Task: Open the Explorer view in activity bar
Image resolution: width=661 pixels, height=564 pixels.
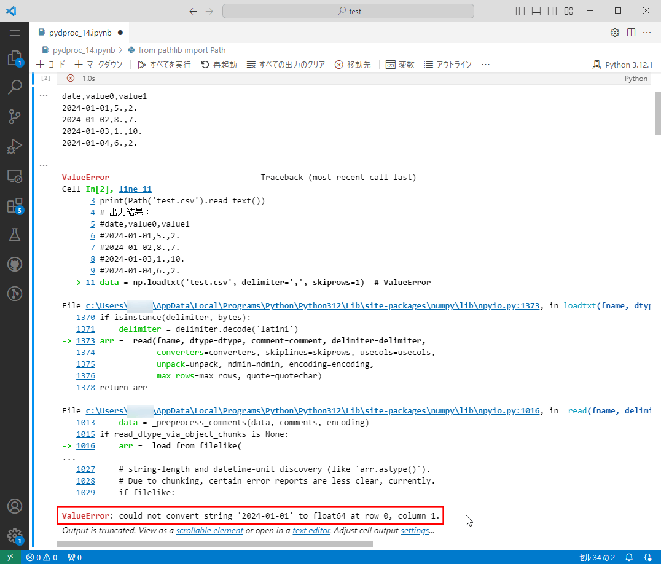Action: [15, 58]
